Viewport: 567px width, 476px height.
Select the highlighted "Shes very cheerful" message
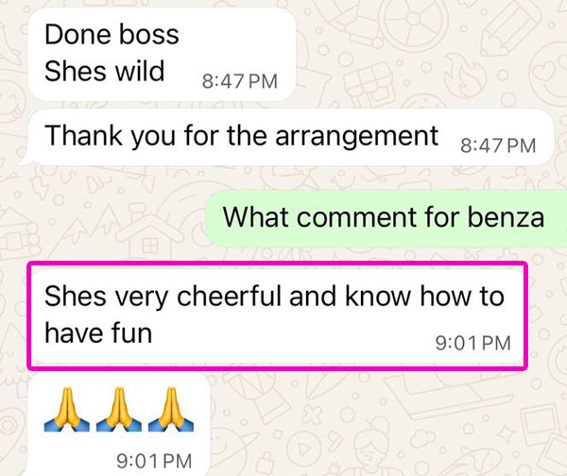click(277, 315)
